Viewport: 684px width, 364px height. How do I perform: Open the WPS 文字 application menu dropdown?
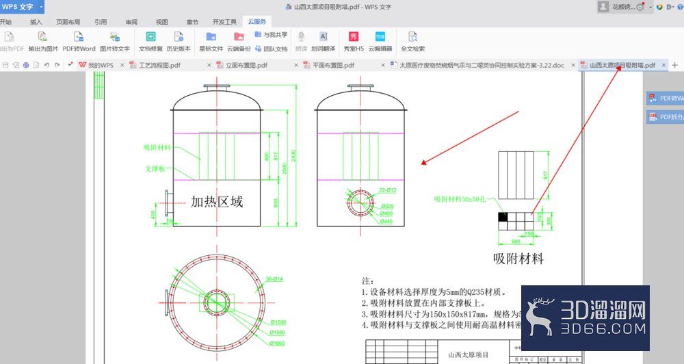pyautogui.click(x=41, y=7)
